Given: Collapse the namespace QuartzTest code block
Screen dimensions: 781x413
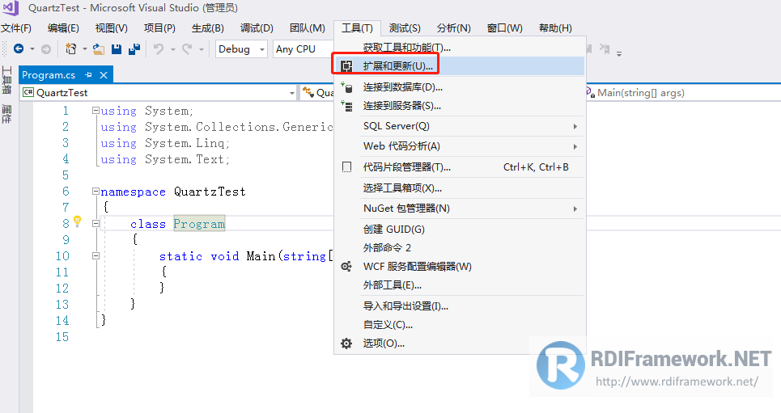Looking at the screenshot, I should tap(96, 191).
